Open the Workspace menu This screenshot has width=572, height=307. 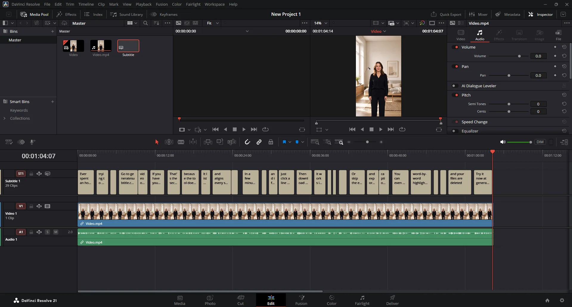tap(215, 4)
